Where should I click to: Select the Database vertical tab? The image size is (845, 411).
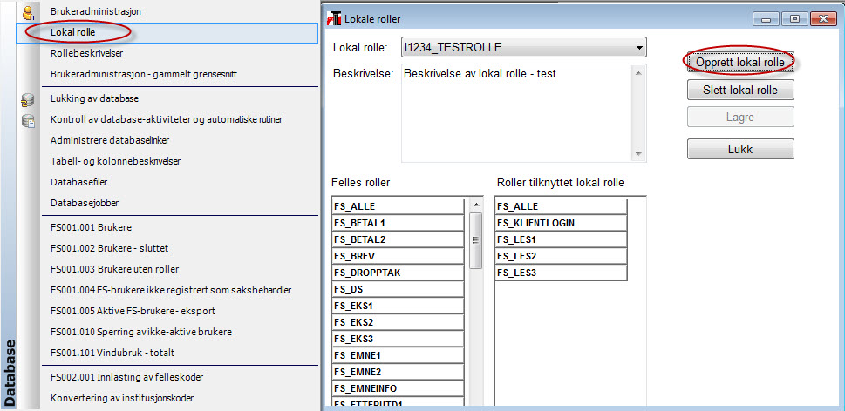point(10,371)
